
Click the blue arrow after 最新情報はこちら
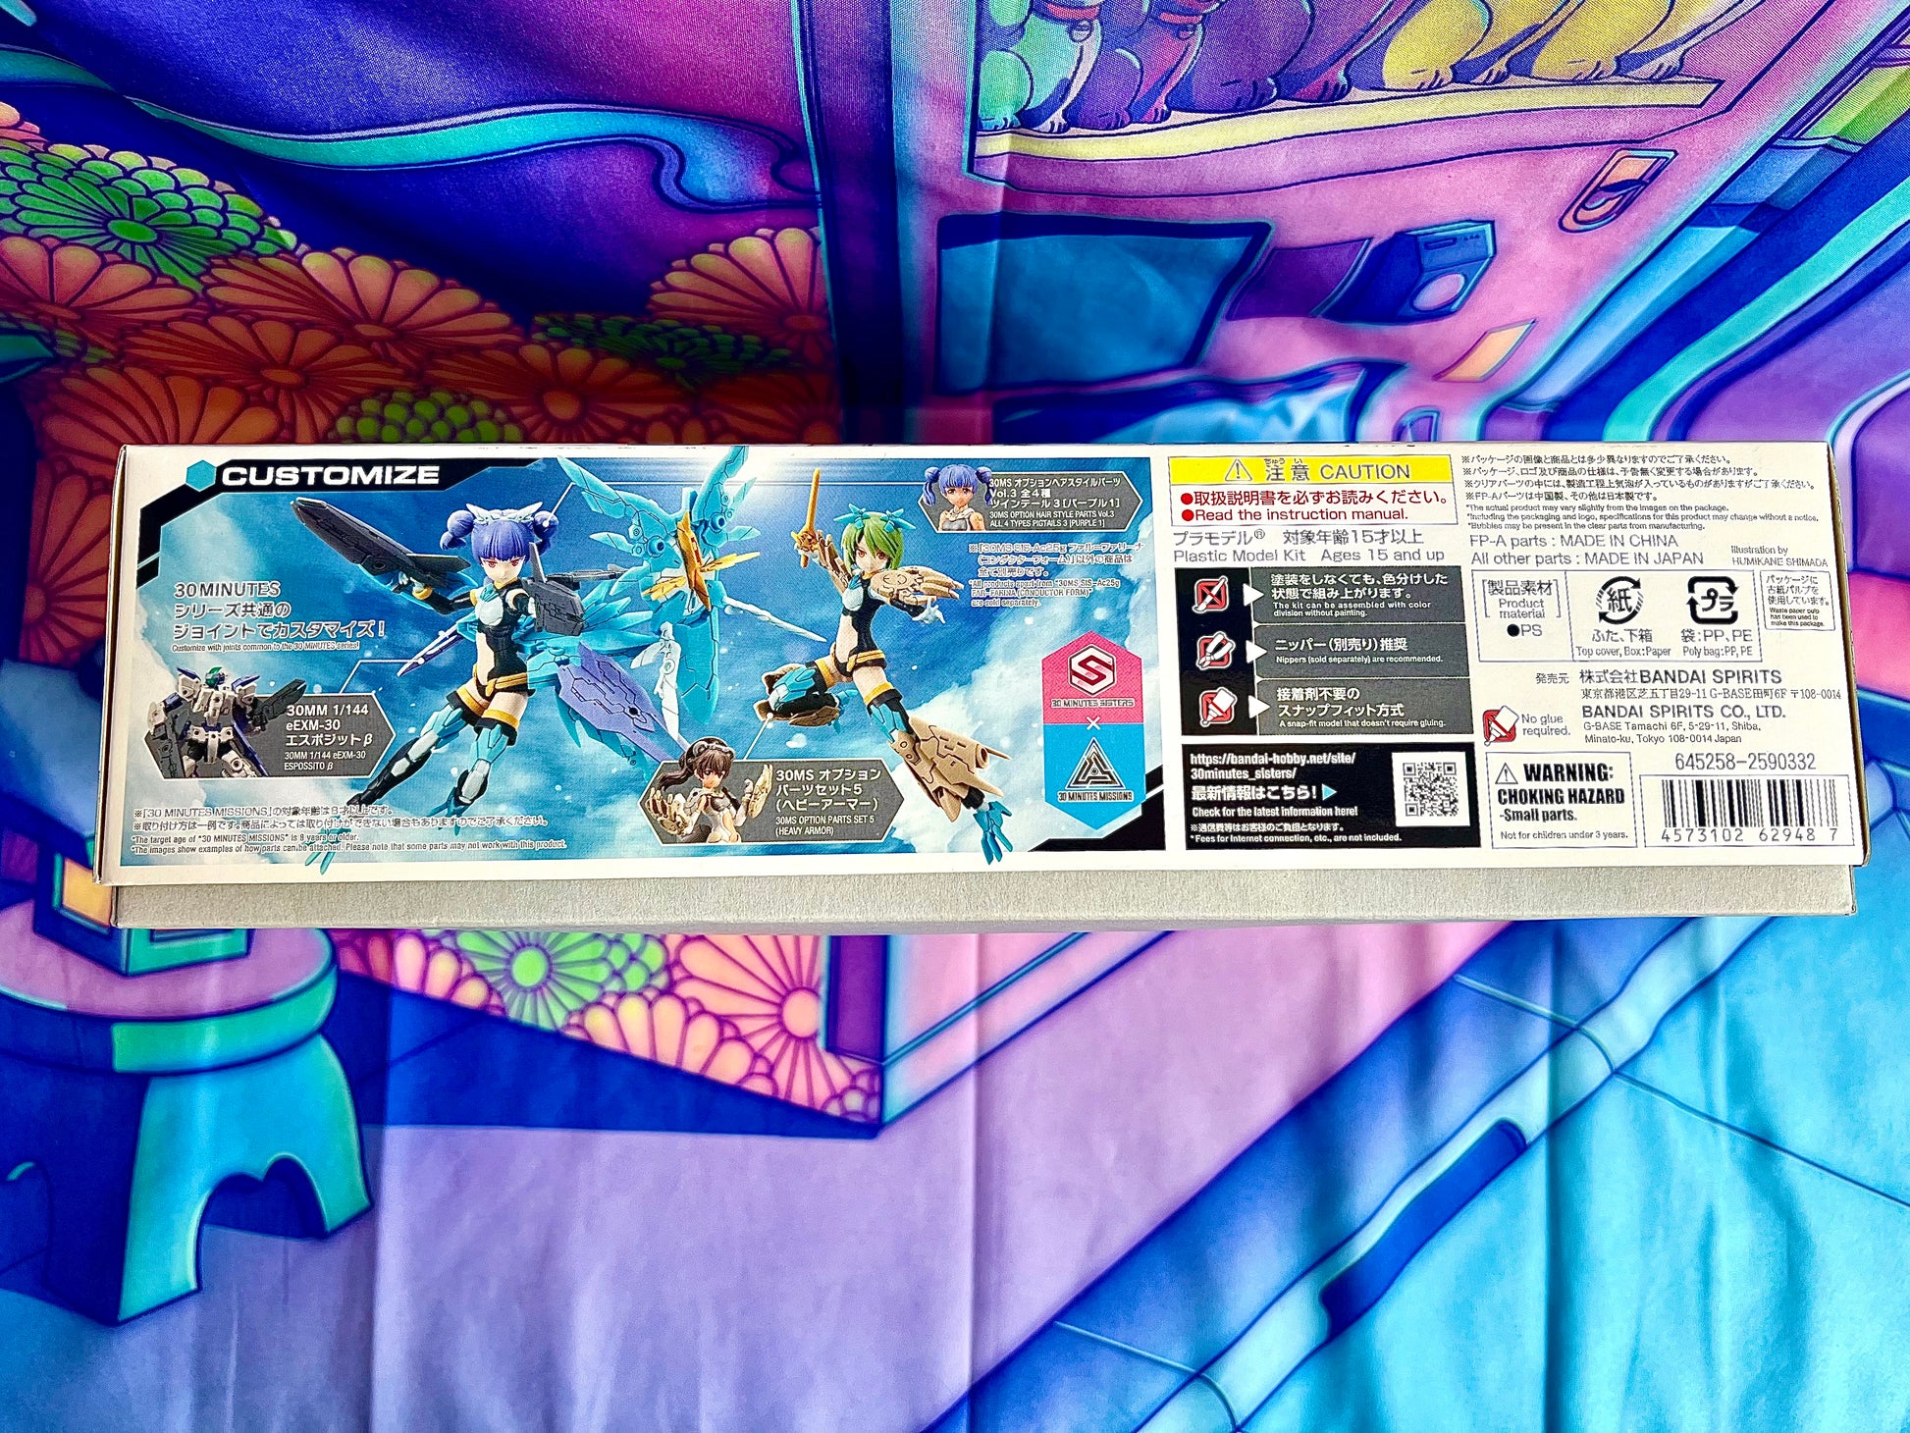tap(1329, 791)
